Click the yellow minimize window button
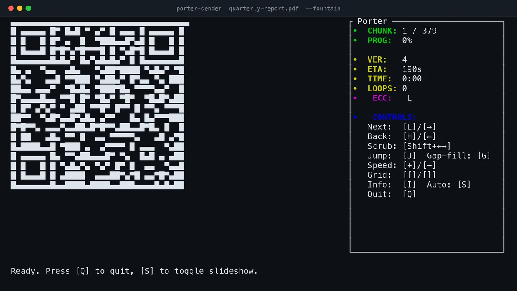The height and width of the screenshot is (291, 517). pos(20,8)
